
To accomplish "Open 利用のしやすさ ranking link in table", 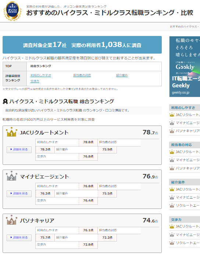I will pyautogui.click(x=41, y=75).
